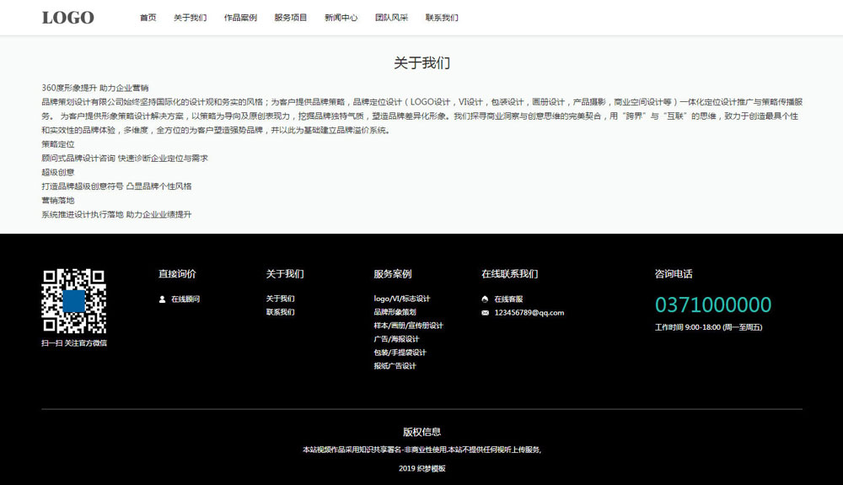843x485 pixels.
Task: Click the 直接询价 footer heading
Action: 177,274
